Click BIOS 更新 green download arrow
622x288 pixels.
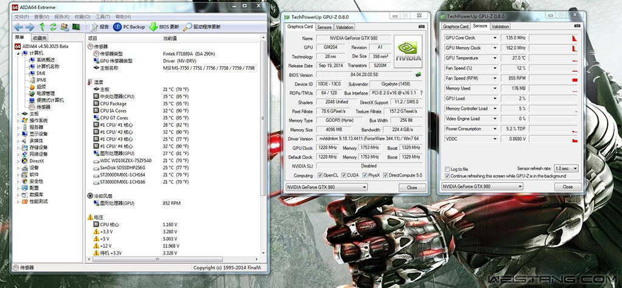[164, 27]
